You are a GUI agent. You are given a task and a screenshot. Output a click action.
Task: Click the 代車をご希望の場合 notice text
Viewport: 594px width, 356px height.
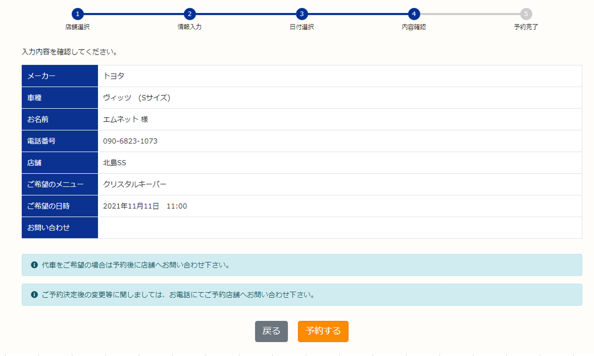(136, 265)
